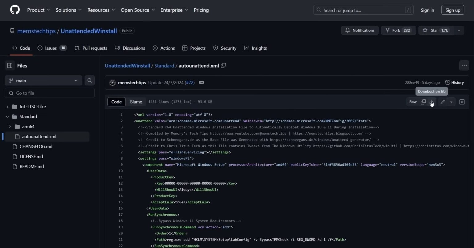Open the main branch dropdown

[x=43, y=81]
